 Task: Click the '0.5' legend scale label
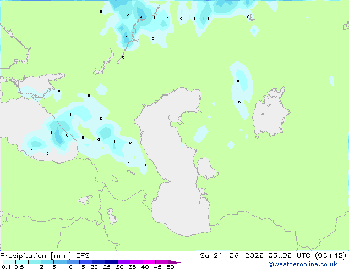tap(19, 267)
